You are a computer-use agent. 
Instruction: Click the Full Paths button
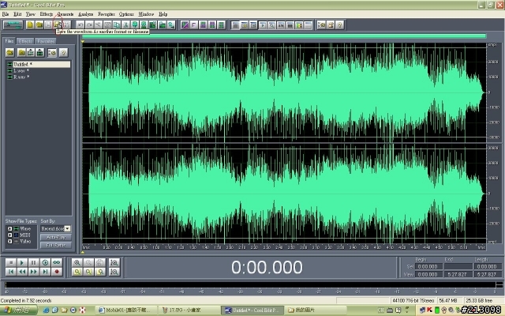[56, 245]
